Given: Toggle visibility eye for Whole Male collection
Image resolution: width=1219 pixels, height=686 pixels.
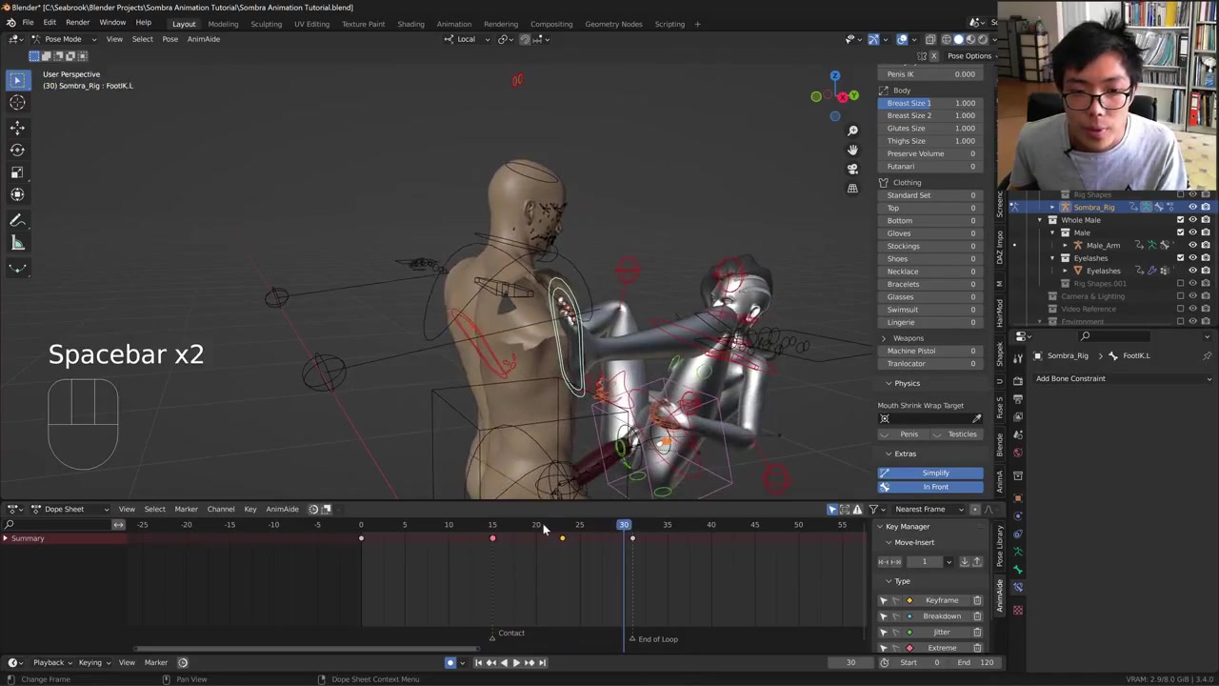Looking at the screenshot, I should tap(1192, 220).
